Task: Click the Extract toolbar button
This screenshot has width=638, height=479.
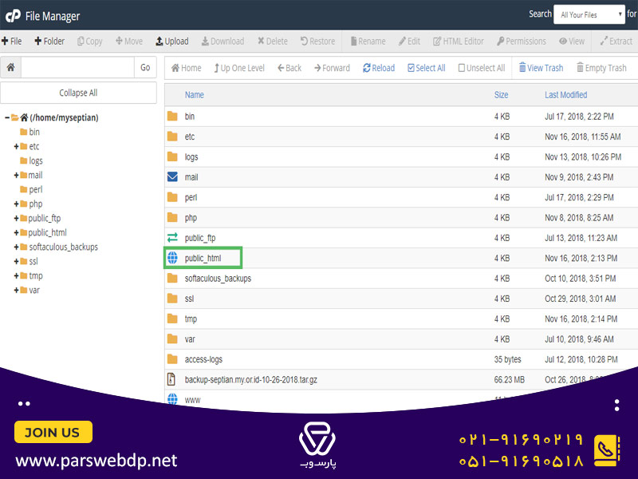Action: coord(616,42)
